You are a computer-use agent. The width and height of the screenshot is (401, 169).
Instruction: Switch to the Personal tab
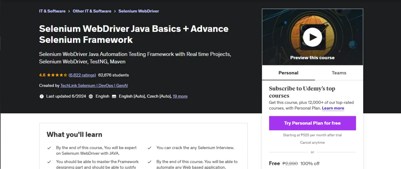click(x=289, y=73)
